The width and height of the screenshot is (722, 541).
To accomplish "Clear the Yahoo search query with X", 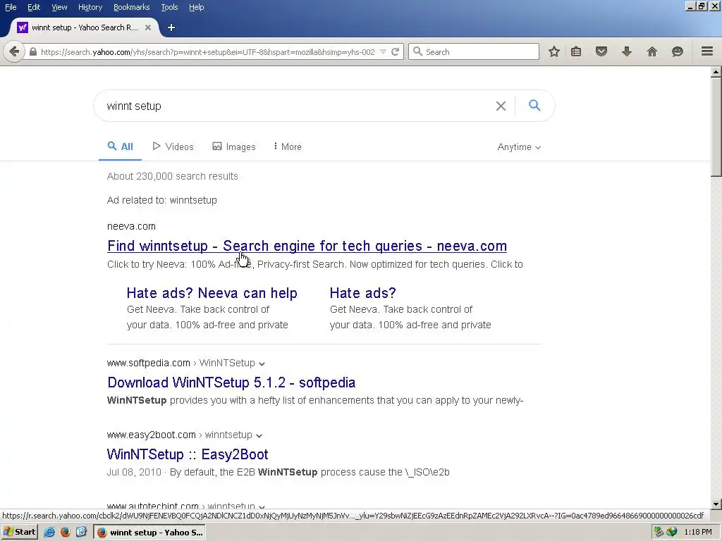I will point(501,106).
